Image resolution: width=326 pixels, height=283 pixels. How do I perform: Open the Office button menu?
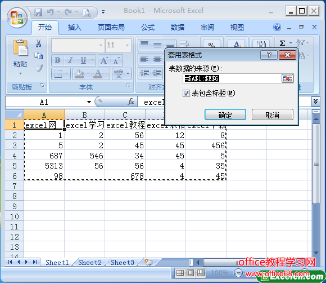[17, 18]
